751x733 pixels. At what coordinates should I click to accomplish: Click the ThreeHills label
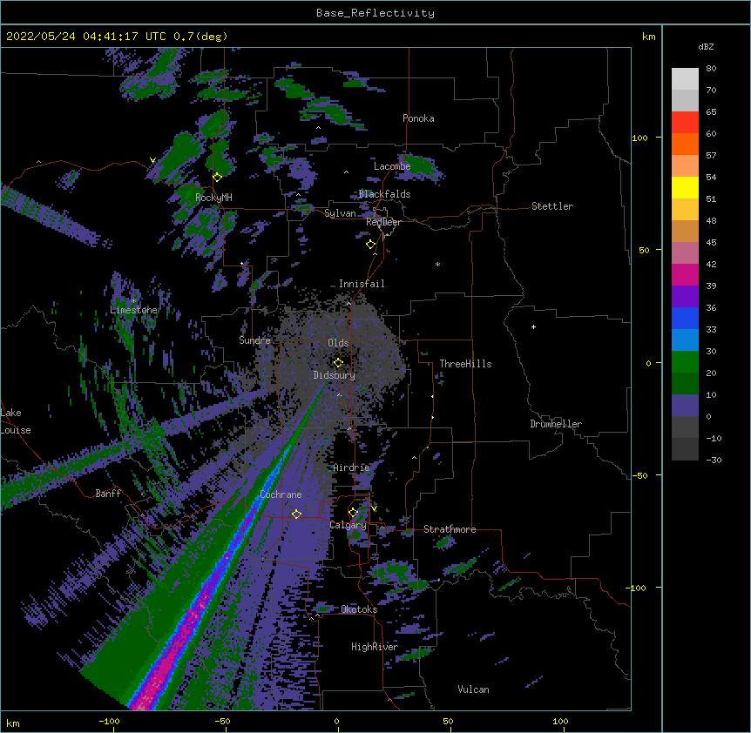click(465, 364)
